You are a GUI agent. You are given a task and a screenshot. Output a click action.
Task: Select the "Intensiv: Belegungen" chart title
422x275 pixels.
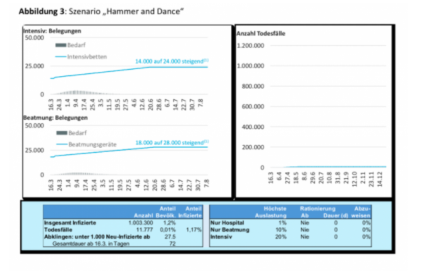(53, 32)
